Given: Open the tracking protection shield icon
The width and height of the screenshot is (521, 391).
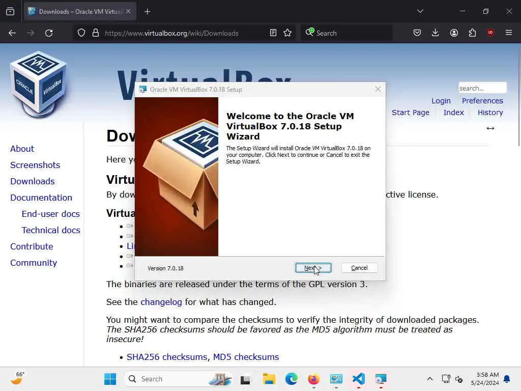Looking at the screenshot, I should tap(81, 33).
